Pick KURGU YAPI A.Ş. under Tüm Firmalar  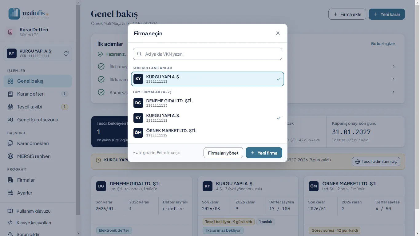click(208, 118)
